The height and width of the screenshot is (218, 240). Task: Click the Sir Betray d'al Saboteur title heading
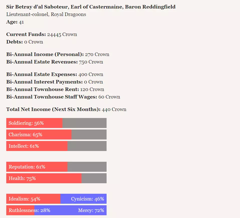click(x=91, y=7)
